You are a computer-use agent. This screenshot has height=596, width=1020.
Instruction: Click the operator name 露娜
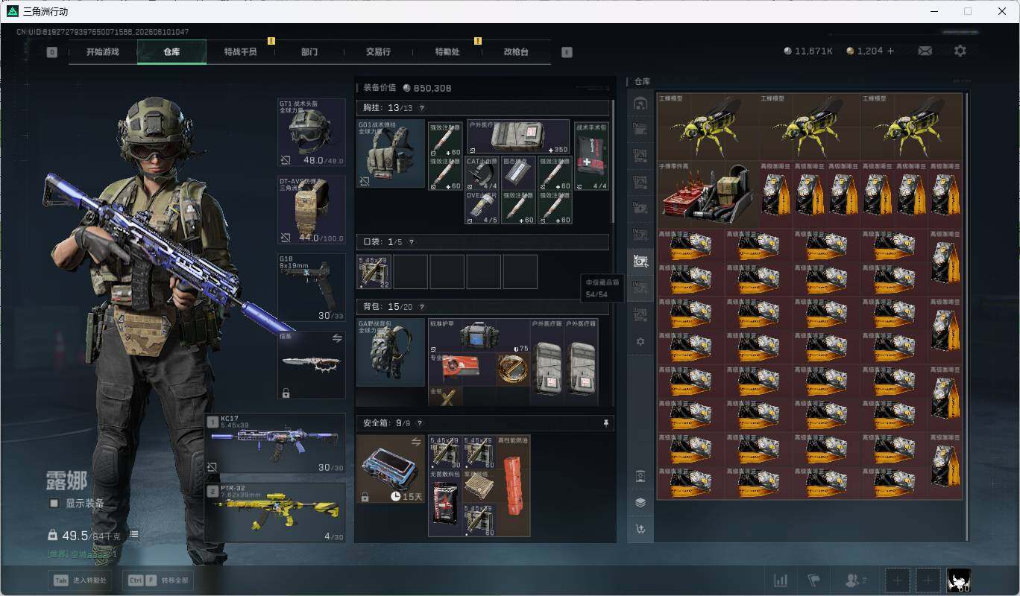(66, 481)
